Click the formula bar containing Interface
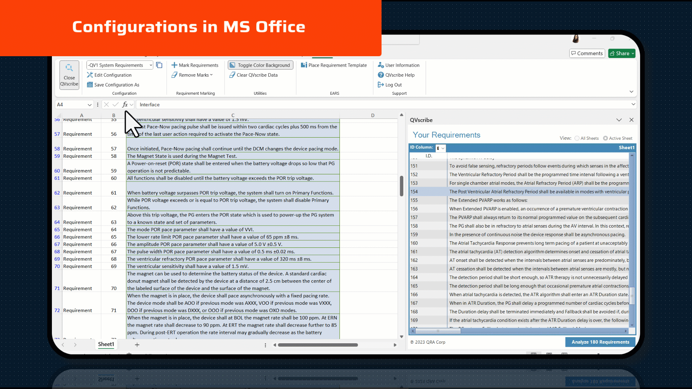Viewport: 692px width, 389px height. pos(382,104)
